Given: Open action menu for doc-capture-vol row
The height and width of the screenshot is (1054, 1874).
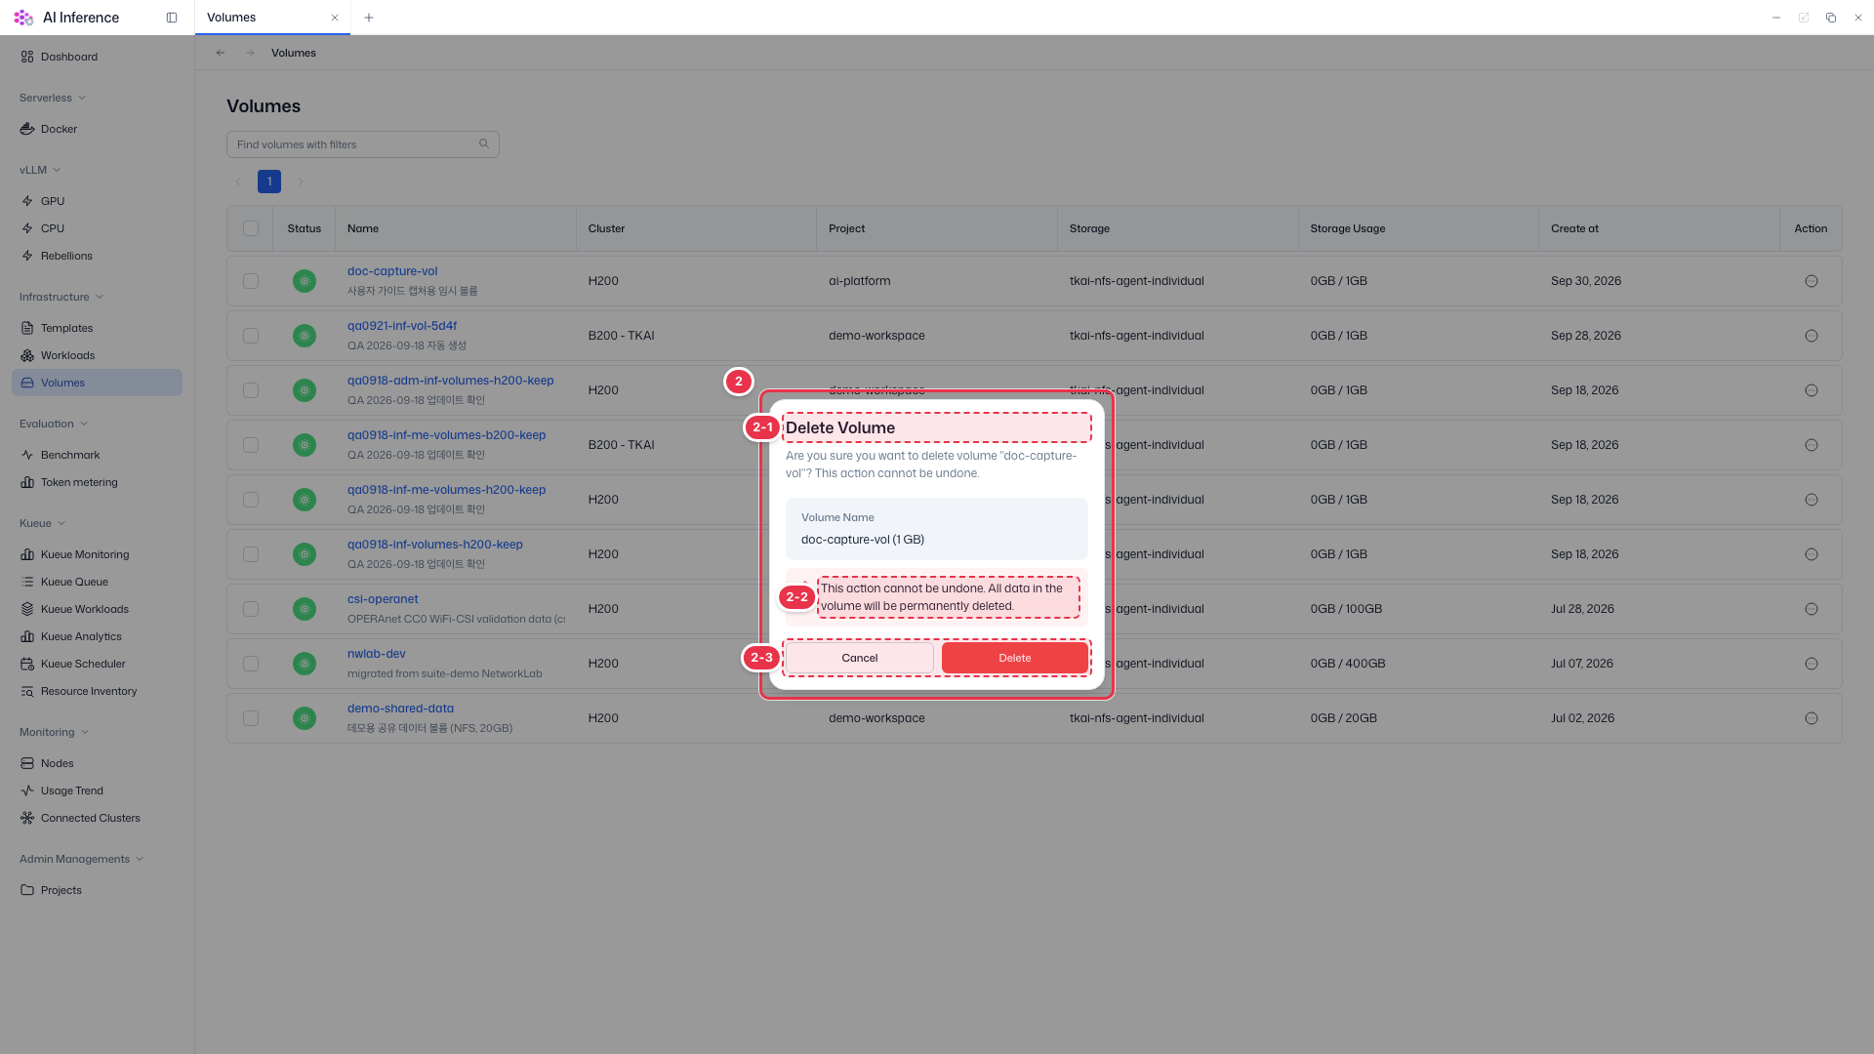Looking at the screenshot, I should click(1812, 281).
